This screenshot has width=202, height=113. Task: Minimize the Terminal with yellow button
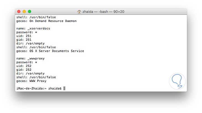click(24, 12)
